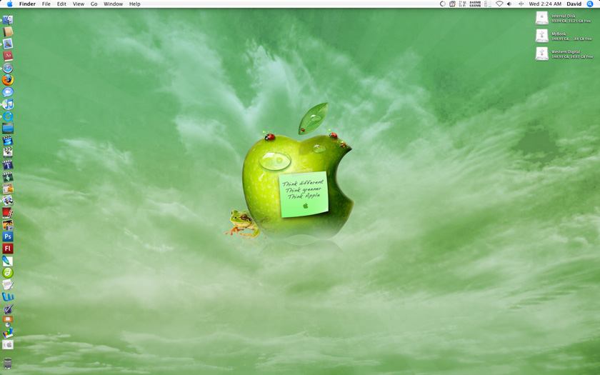The height and width of the screenshot is (375, 600).
Task: Open the blue feather quill app icon
Action: 8,261
